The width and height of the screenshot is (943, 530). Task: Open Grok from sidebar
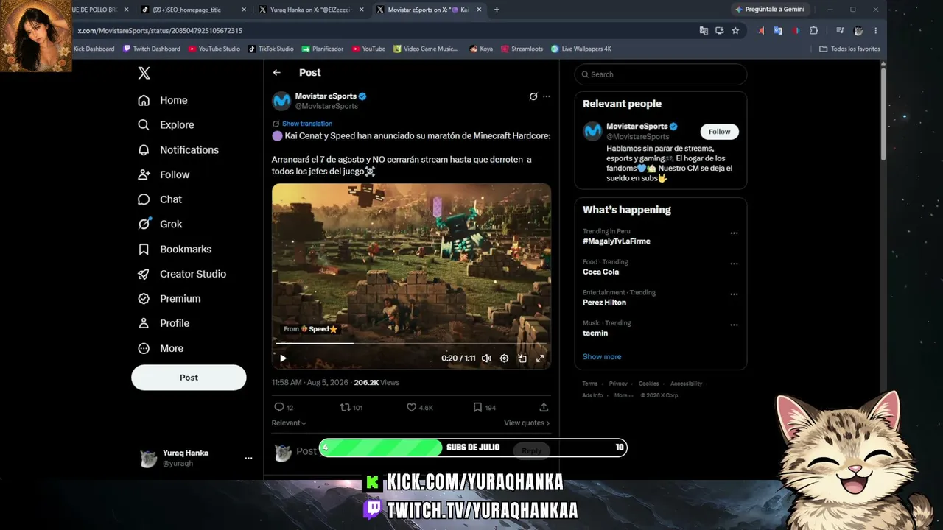[160, 224]
